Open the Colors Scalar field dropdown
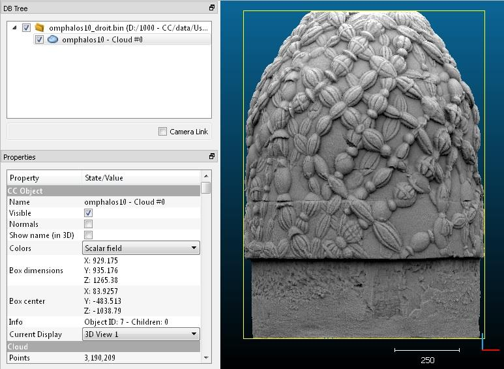The width and height of the screenshot is (504, 369). point(141,248)
